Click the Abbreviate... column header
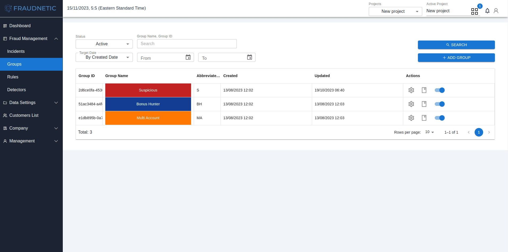 pos(208,76)
